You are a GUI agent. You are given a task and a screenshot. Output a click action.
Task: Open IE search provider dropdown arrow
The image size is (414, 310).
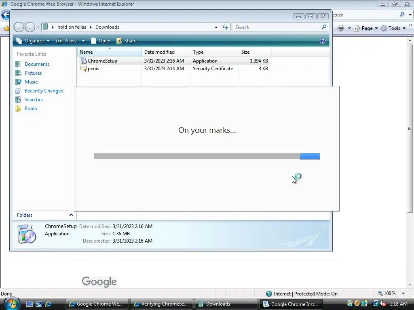click(410, 15)
